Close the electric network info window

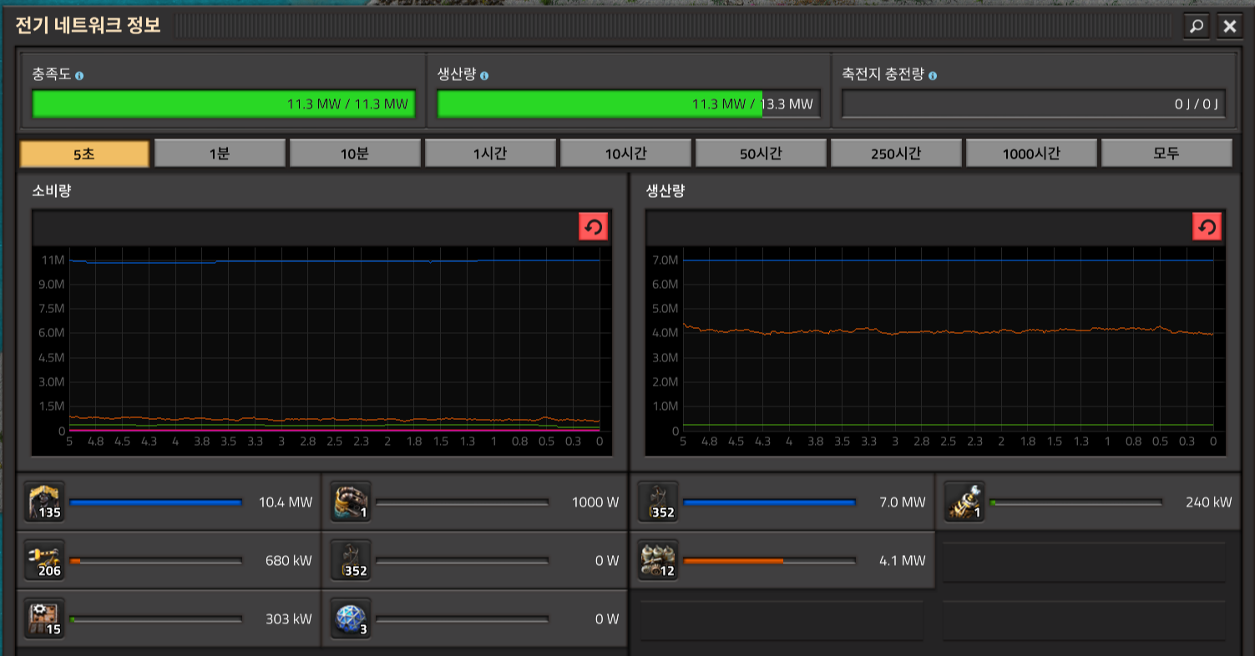tap(1229, 26)
